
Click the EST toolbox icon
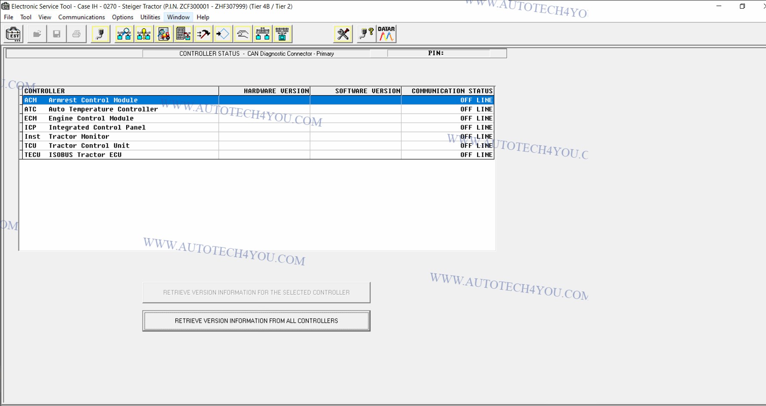[x=14, y=34]
